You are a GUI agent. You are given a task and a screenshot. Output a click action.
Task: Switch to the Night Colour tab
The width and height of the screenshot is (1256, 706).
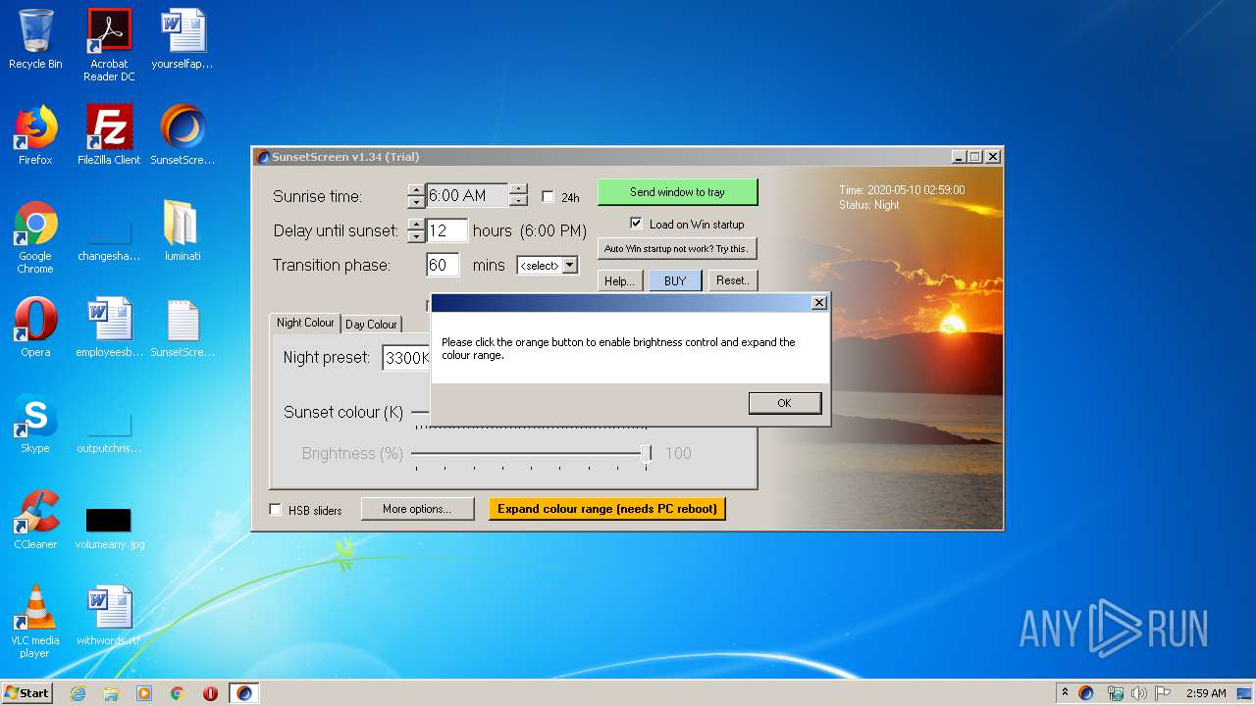pyautogui.click(x=305, y=323)
